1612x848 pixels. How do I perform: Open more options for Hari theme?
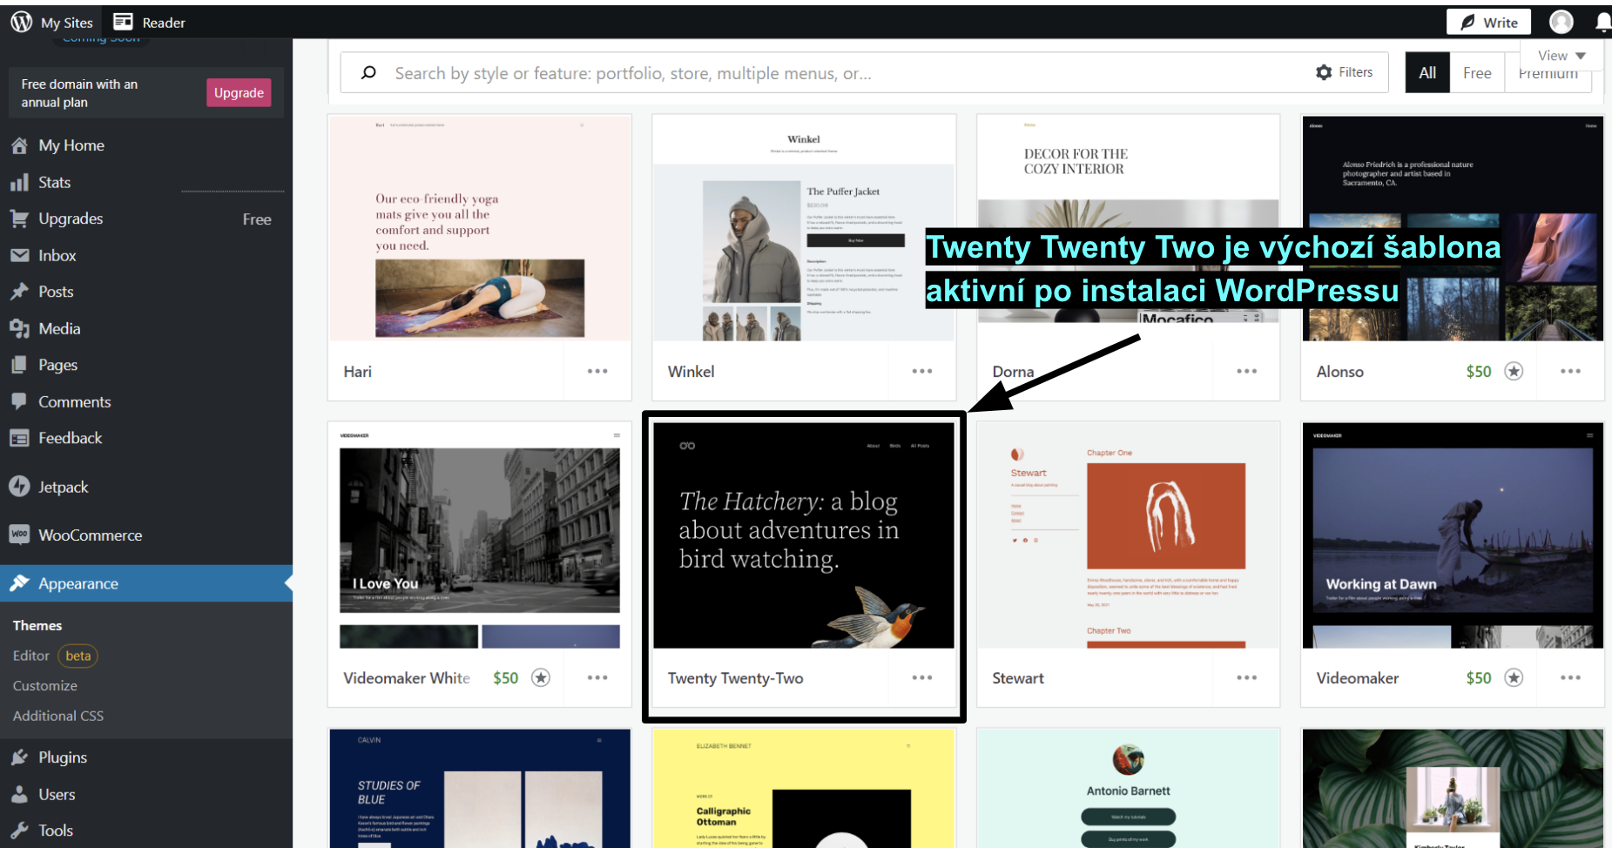597,371
